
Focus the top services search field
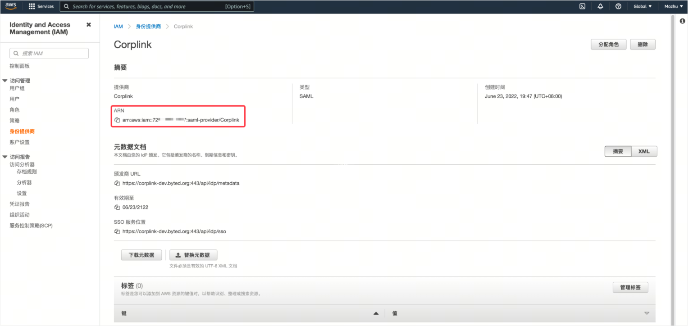(x=157, y=6)
